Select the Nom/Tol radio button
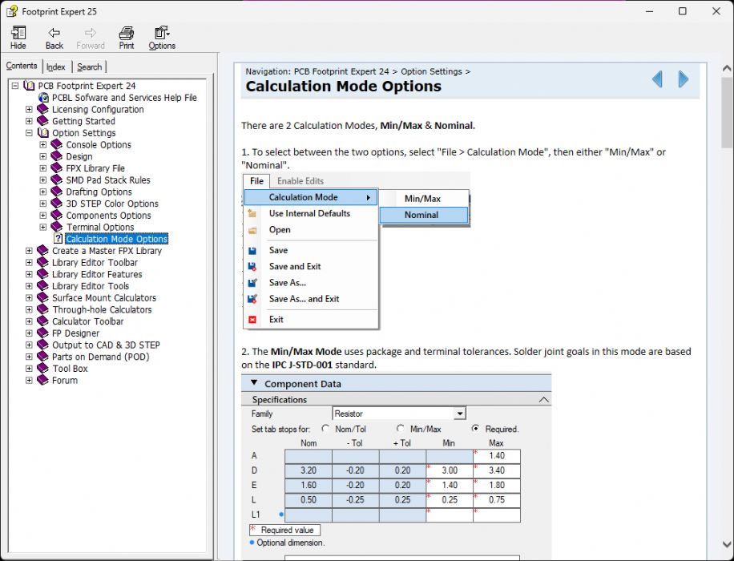 point(325,429)
